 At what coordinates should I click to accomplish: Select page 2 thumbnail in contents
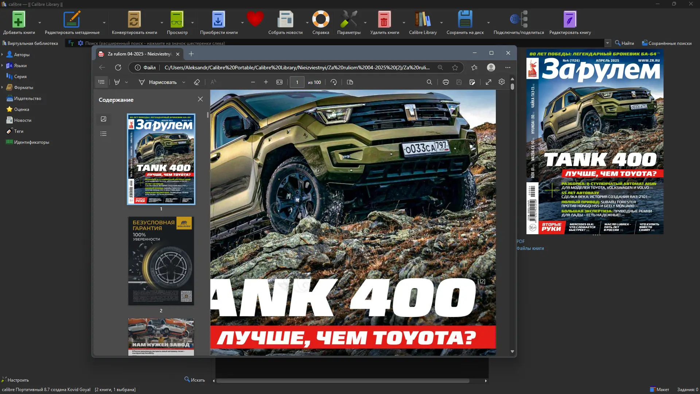tap(161, 260)
